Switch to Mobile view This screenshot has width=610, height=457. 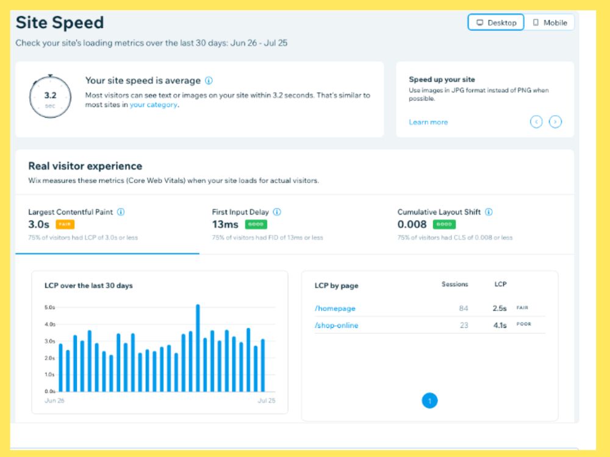click(x=549, y=23)
